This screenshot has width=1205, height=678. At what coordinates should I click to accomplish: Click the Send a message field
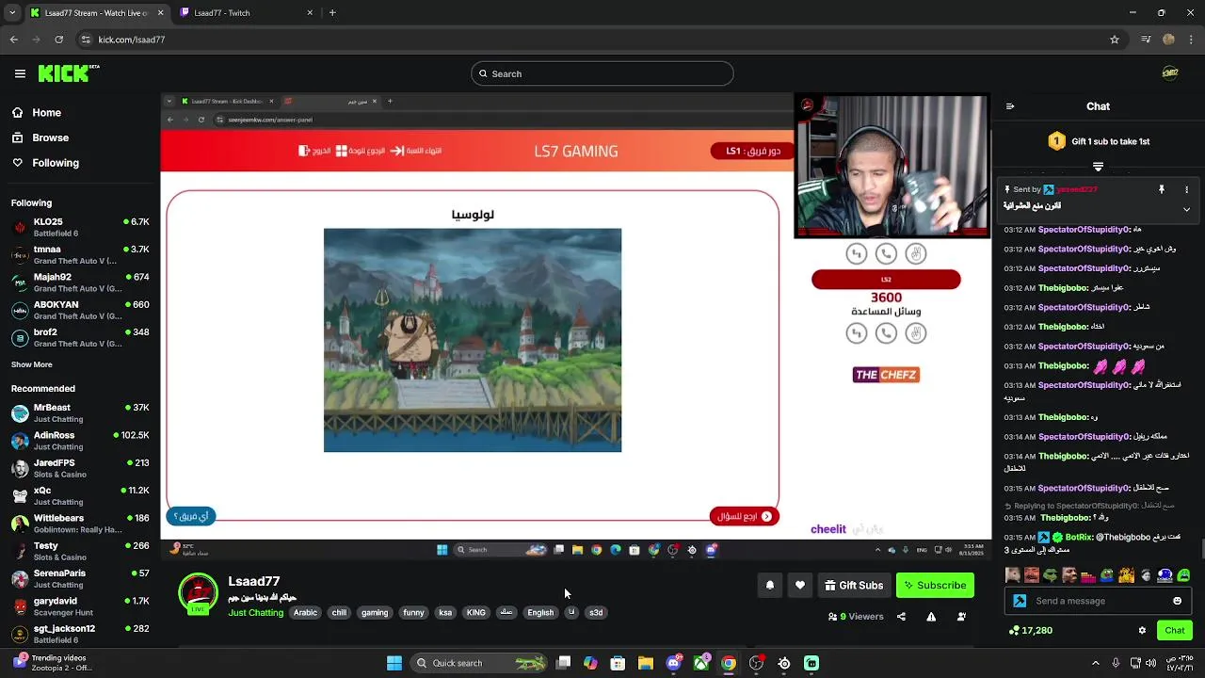(1098, 601)
